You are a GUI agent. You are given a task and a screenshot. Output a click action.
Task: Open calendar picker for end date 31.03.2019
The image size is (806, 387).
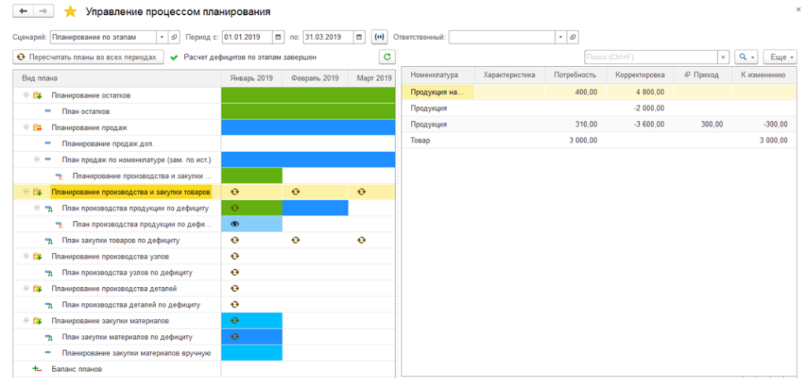[360, 37]
